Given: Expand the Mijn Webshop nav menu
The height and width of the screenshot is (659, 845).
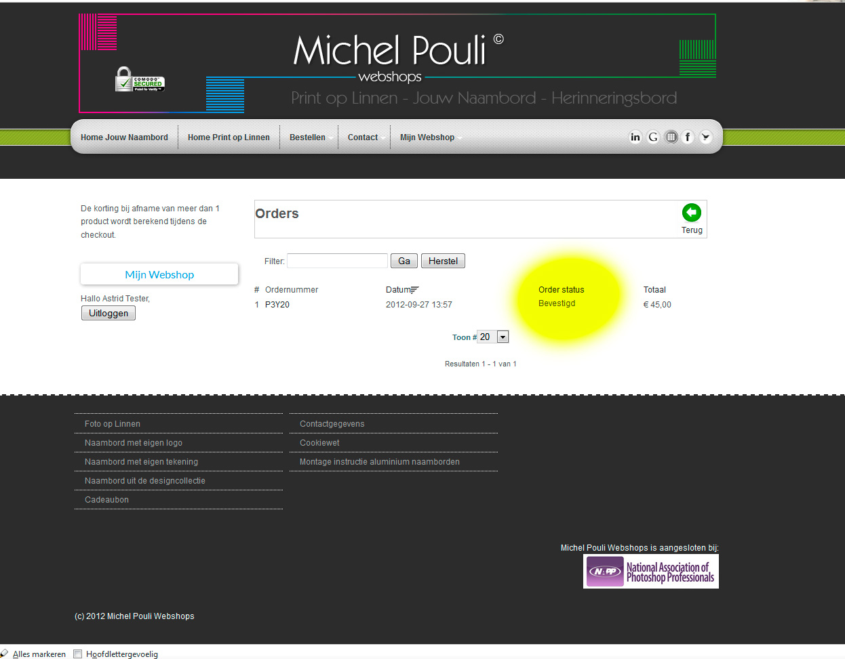Looking at the screenshot, I should (x=429, y=137).
